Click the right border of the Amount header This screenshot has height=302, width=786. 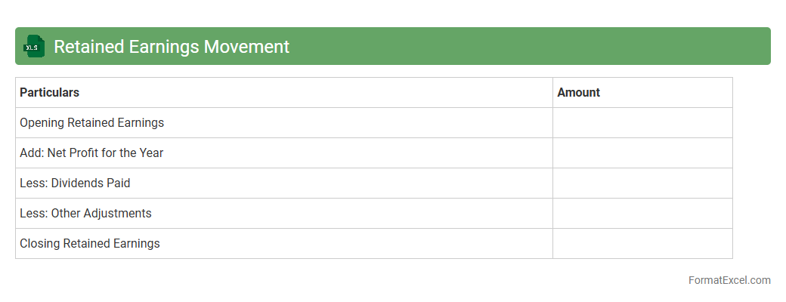[732, 93]
